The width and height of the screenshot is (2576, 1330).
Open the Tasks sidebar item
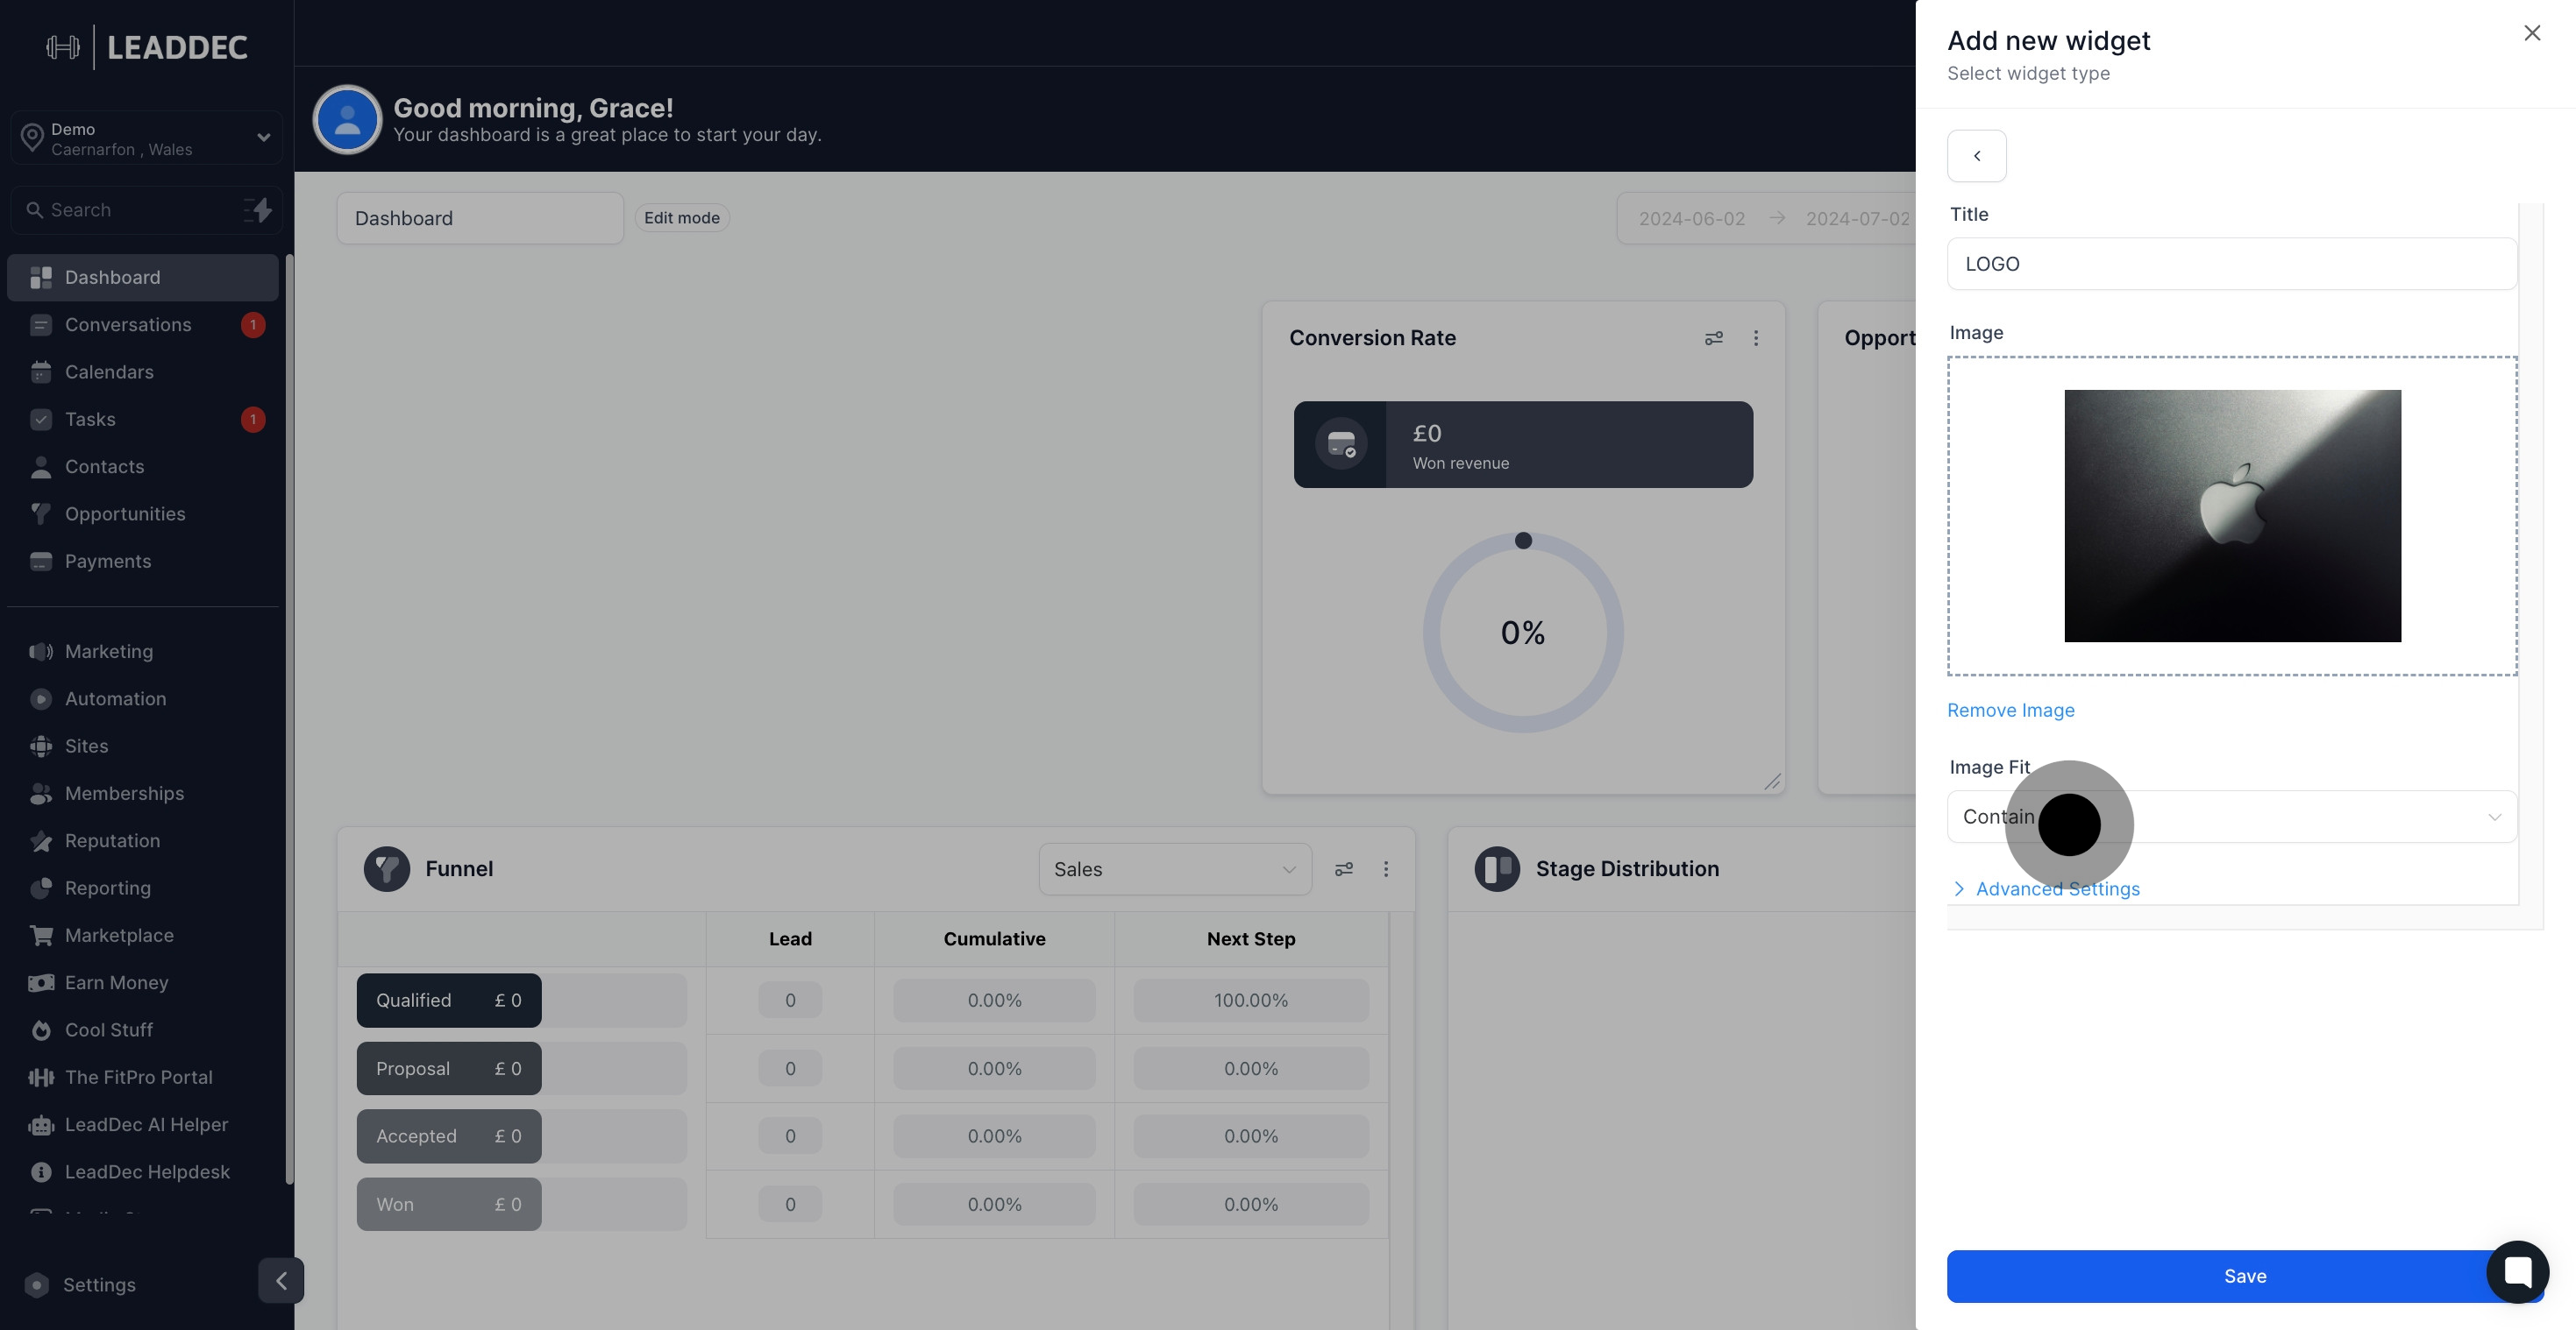(x=142, y=419)
